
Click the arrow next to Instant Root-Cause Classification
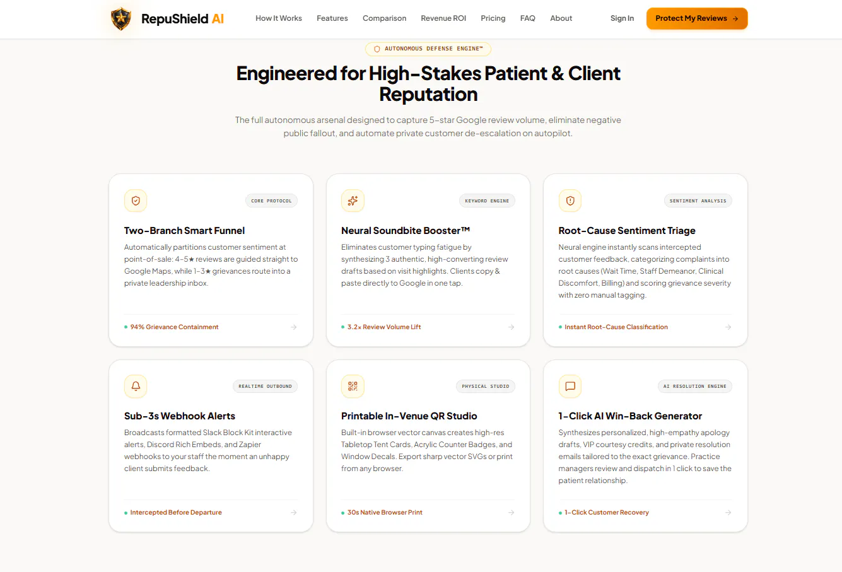click(x=728, y=327)
